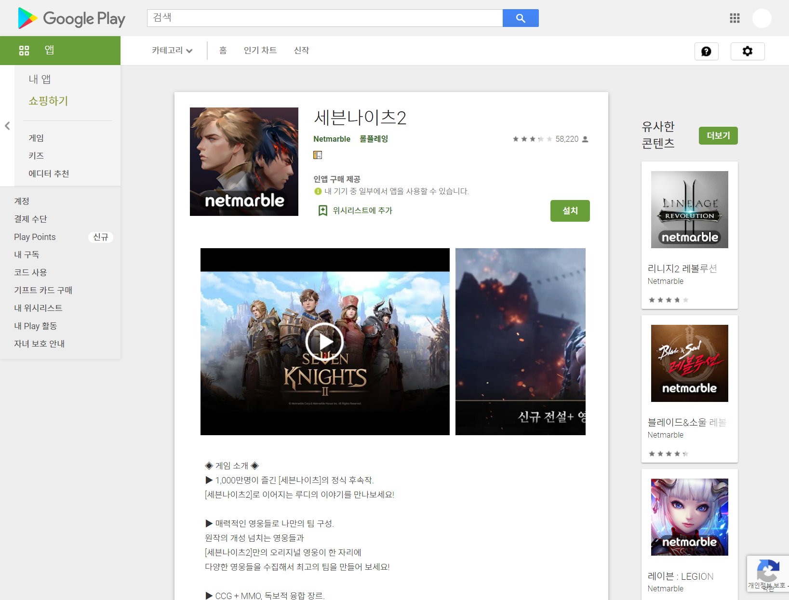Click the 앱 header label
This screenshot has width=789, height=600.
pos(49,50)
